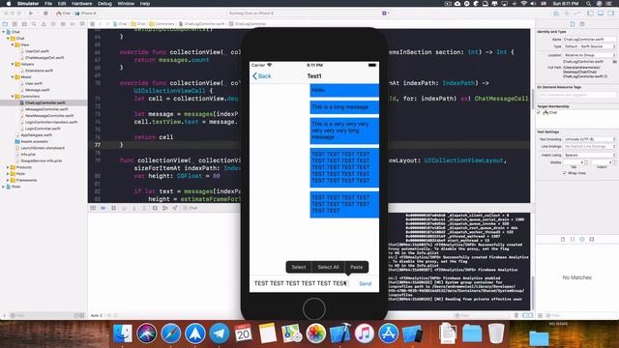Toggle breakpoints activation in debug bar
619x348 pixels.
pyautogui.click(x=103, y=208)
